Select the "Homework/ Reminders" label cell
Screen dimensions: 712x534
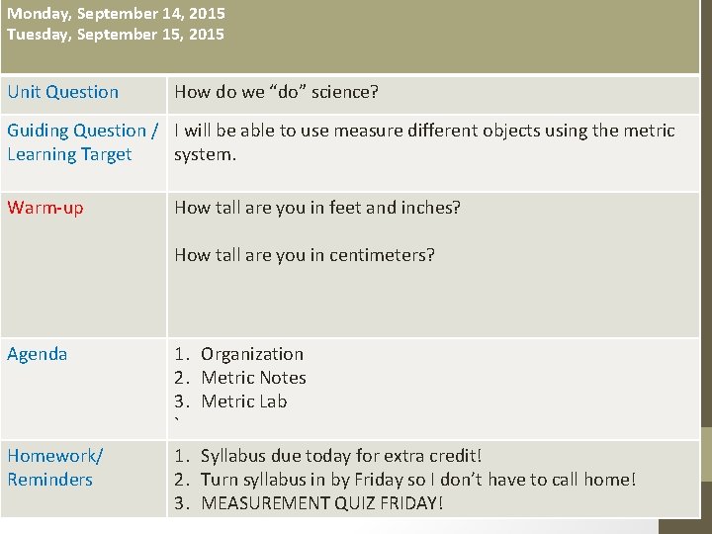tap(54, 468)
